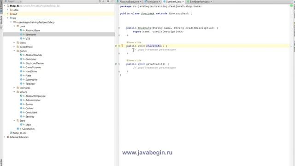Click the checkInfo method name in editor
This screenshot has width=295, height=166.
[x=153, y=46]
